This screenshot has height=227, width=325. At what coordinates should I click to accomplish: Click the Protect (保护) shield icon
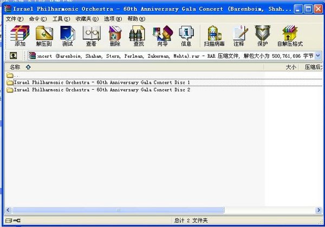pos(262,36)
